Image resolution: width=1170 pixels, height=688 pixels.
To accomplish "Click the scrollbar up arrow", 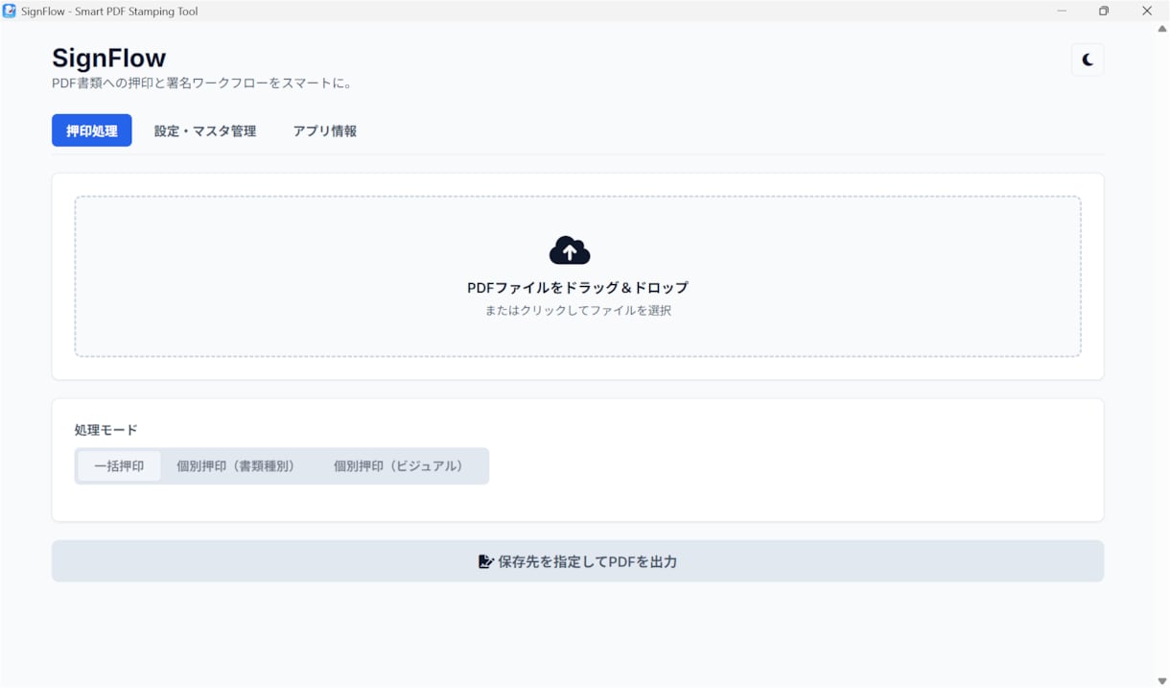I will coord(1162,29).
